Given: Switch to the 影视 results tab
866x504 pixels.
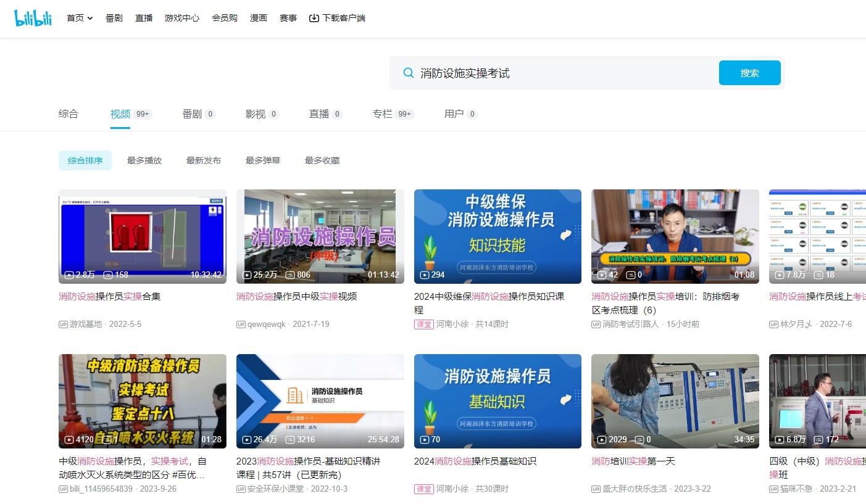Looking at the screenshot, I should [x=262, y=114].
